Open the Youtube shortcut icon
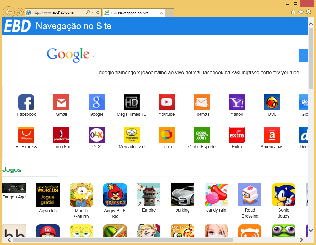The height and width of the screenshot is (245, 316). tap(167, 102)
